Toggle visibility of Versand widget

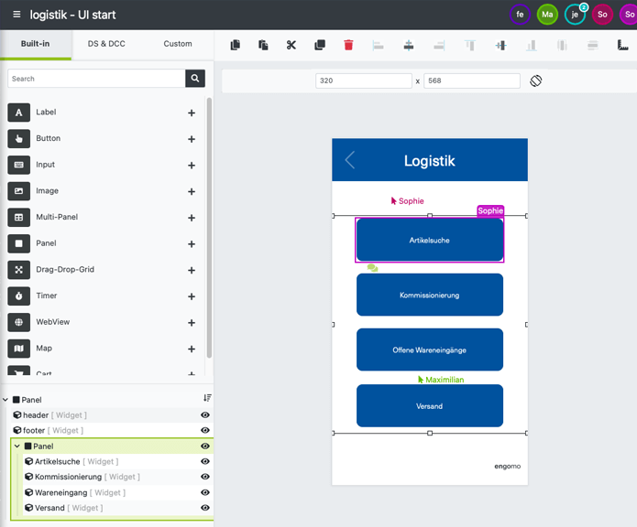click(205, 508)
